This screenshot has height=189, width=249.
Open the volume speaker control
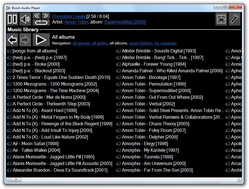point(25,19)
